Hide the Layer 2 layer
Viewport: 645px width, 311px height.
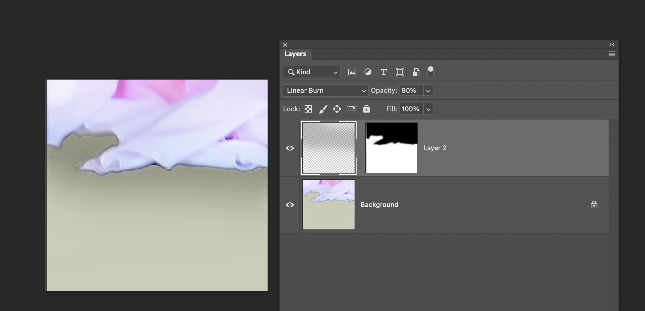tap(290, 148)
